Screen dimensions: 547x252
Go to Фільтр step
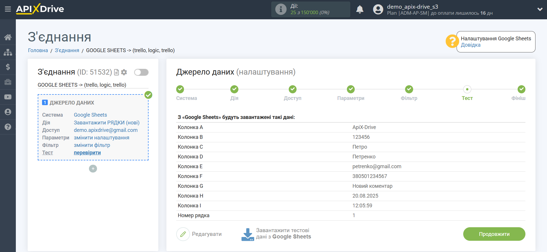pyautogui.click(x=409, y=89)
